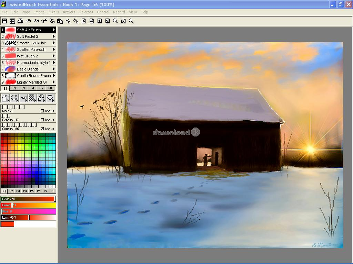The image size is (353, 264).
Task: Click the Zoom Out magnifier icon
Action: click(x=131, y=21)
